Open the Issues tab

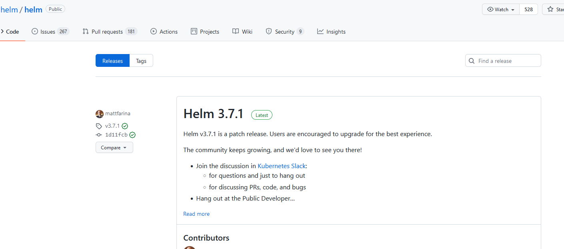tap(50, 32)
